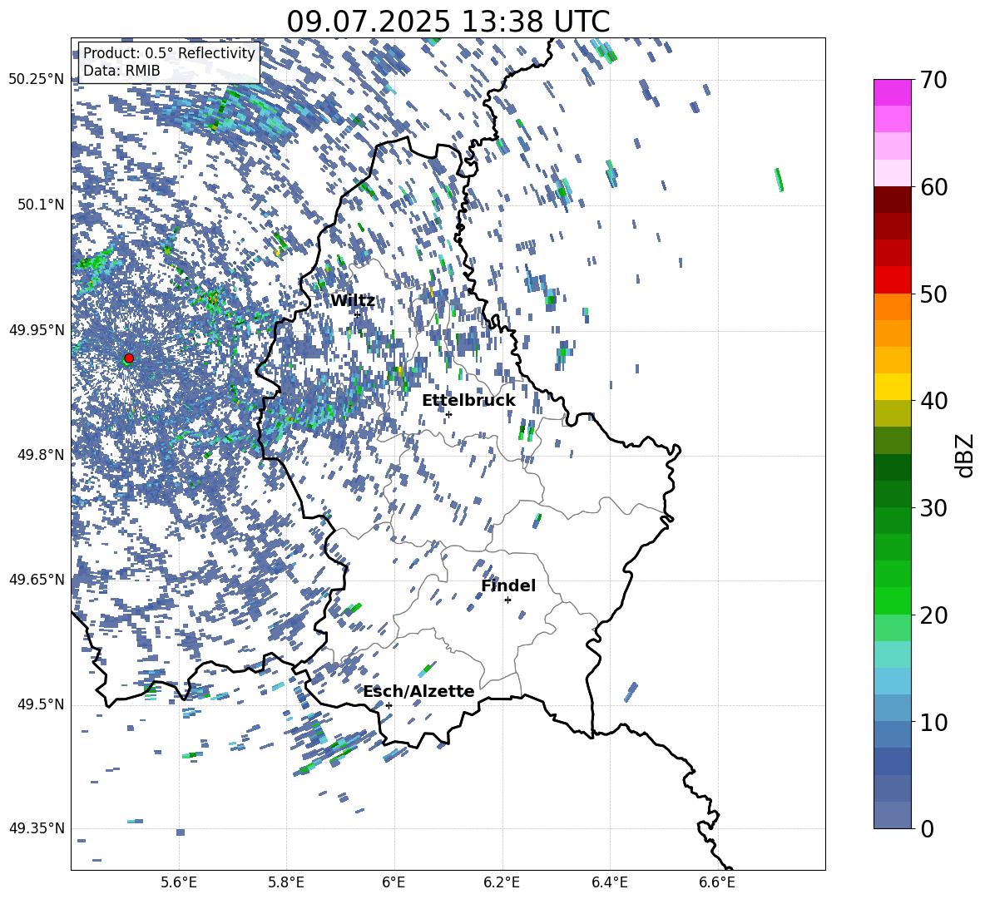This screenshot has width=985, height=899.
Task: Click the magenta top colorbar segment
Action: tap(892, 92)
